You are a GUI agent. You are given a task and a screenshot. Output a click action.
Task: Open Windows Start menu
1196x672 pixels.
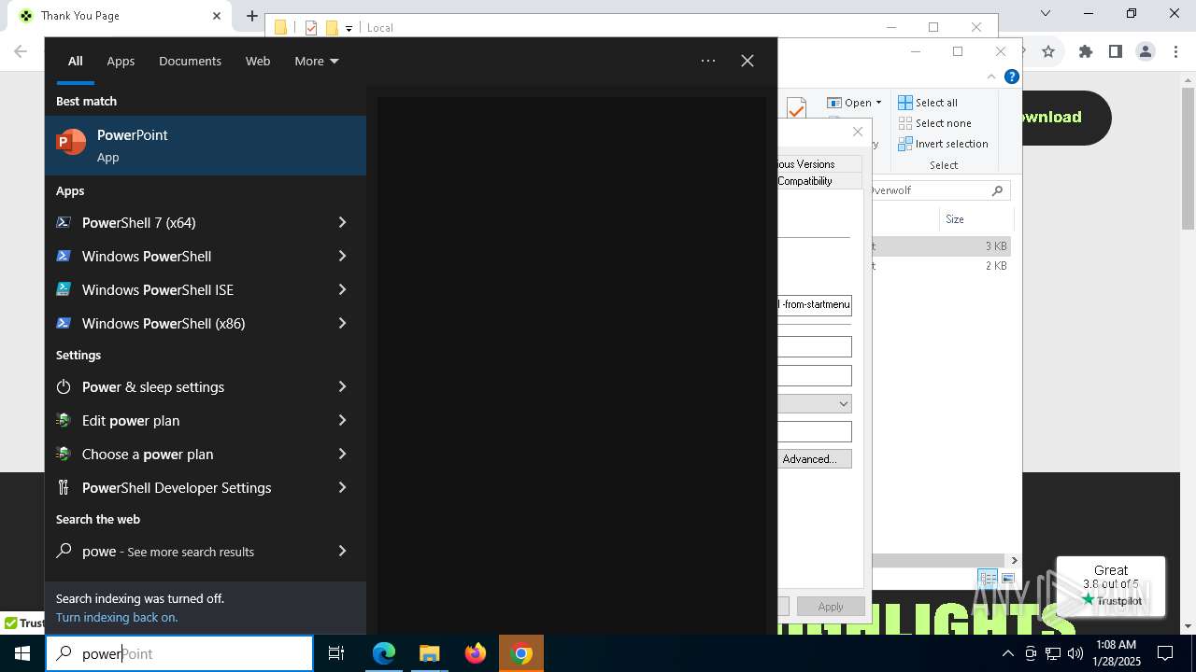point(22,653)
